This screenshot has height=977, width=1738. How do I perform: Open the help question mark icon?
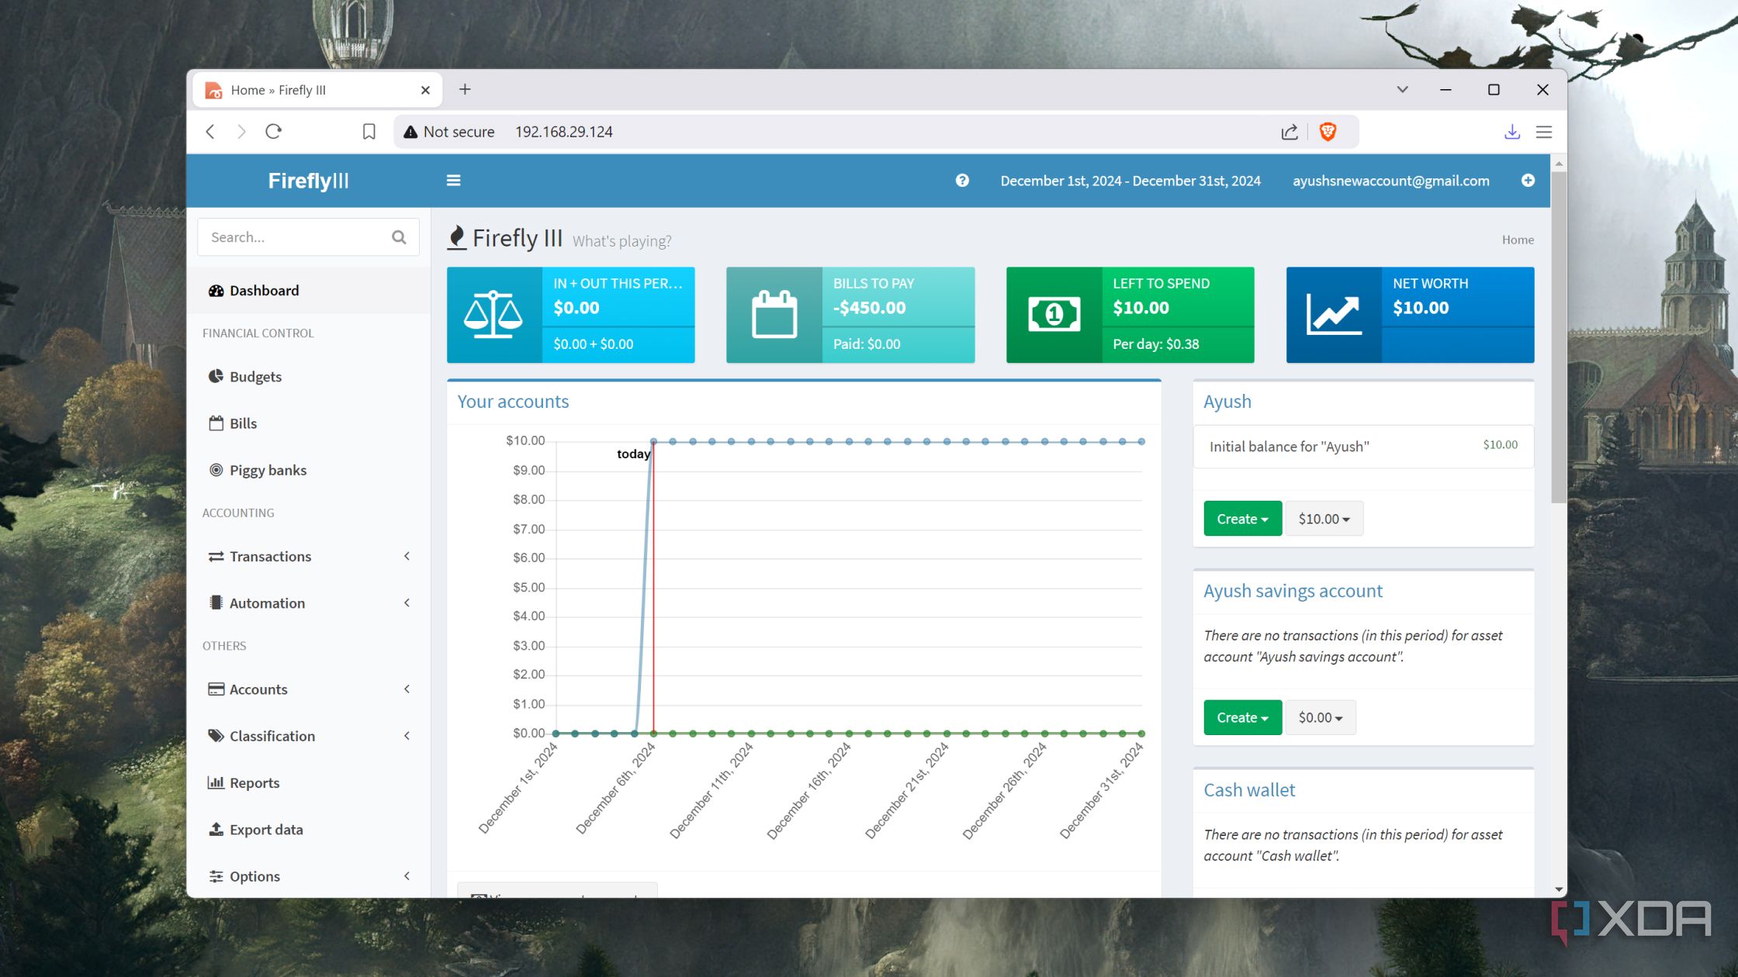962,181
